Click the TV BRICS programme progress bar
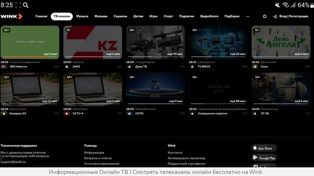Image resolution: width=314 pixels, height=176 pixels. [218, 57]
